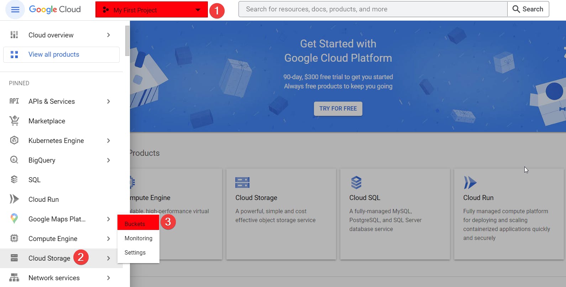Focus the search resources input field
566x287 pixels.
click(x=373, y=9)
